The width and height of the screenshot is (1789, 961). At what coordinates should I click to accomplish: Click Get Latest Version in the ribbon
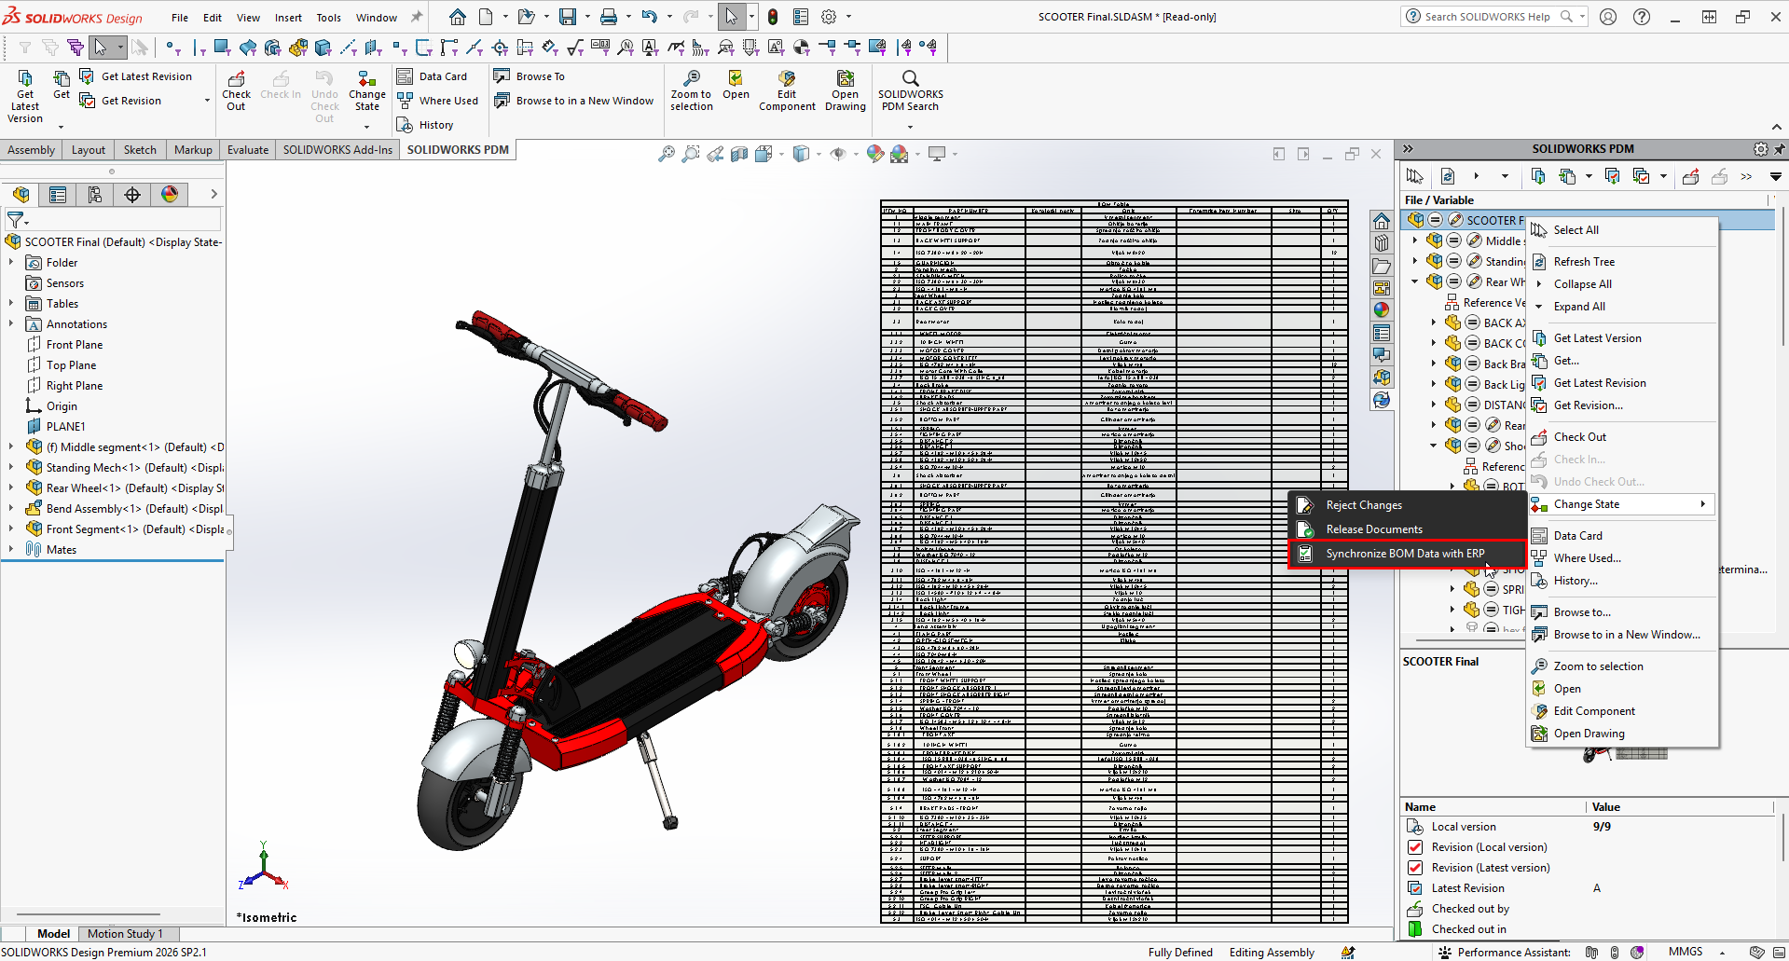(x=25, y=95)
